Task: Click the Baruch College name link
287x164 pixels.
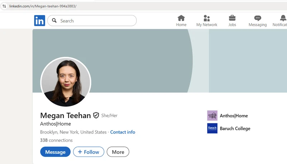Action: click(235, 128)
